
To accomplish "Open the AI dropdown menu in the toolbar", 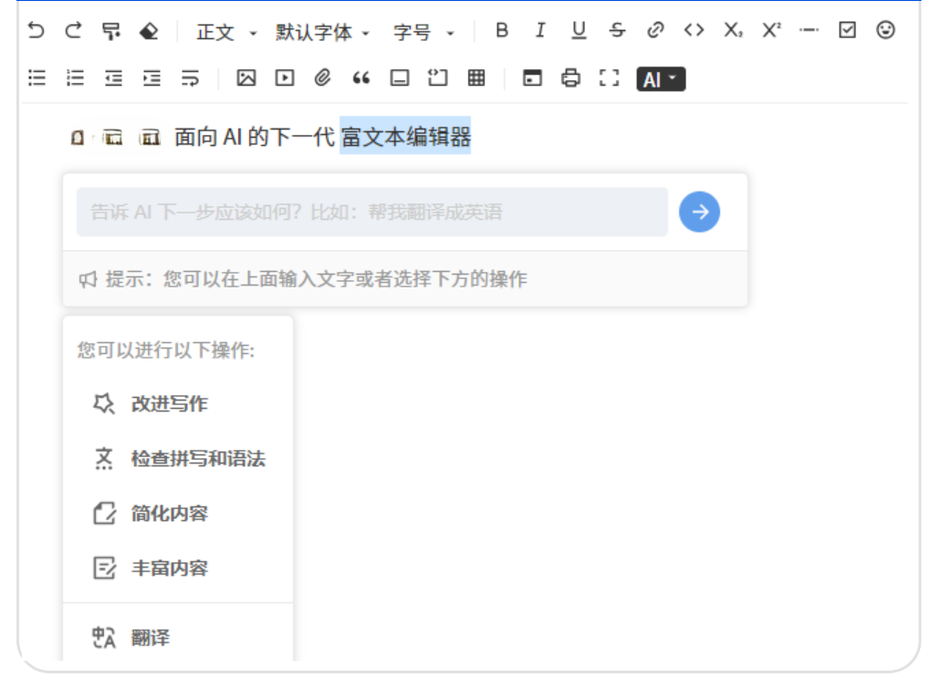I will click(661, 78).
